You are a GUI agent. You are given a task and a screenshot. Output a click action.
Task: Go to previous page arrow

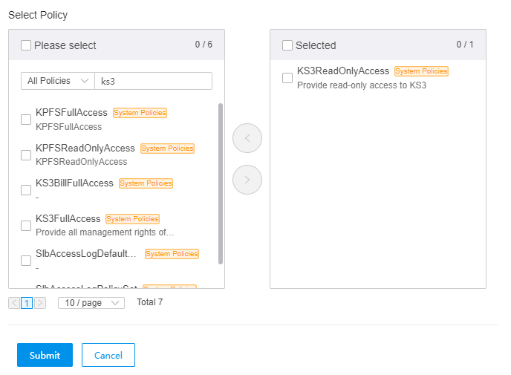14,303
